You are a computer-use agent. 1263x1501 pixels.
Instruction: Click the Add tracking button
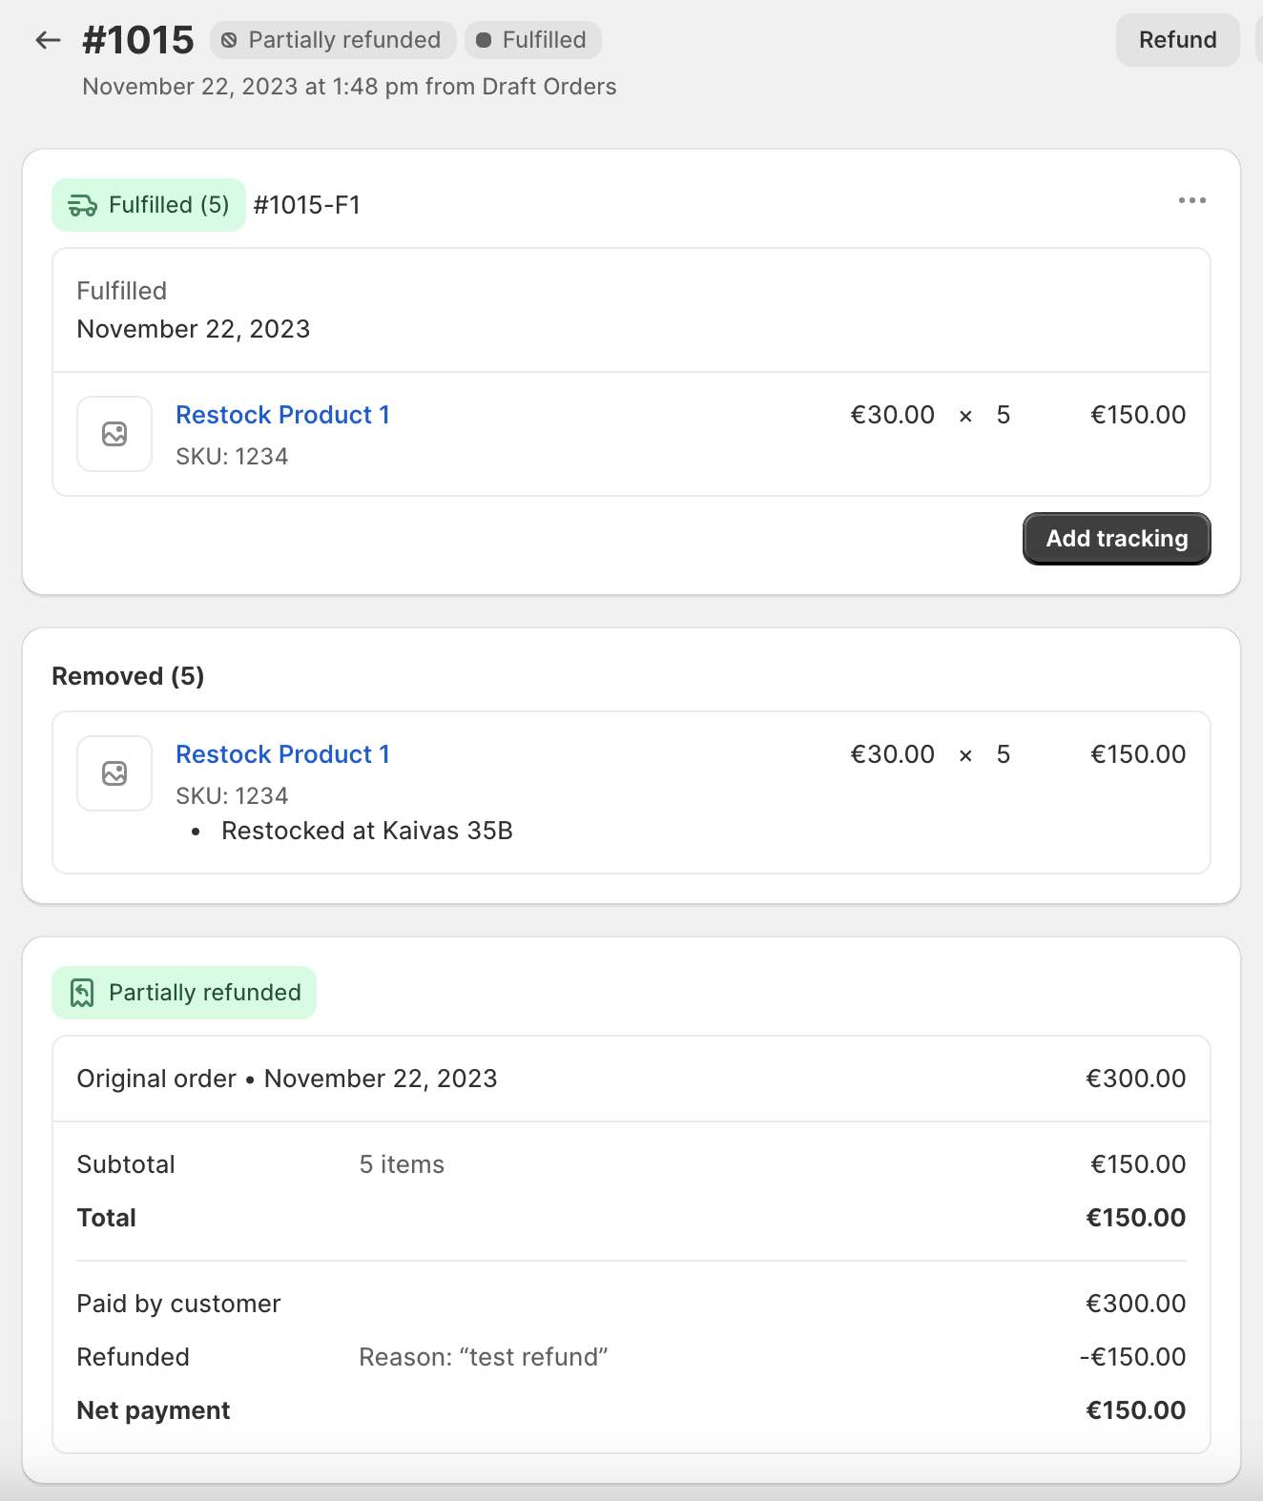[1116, 539]
